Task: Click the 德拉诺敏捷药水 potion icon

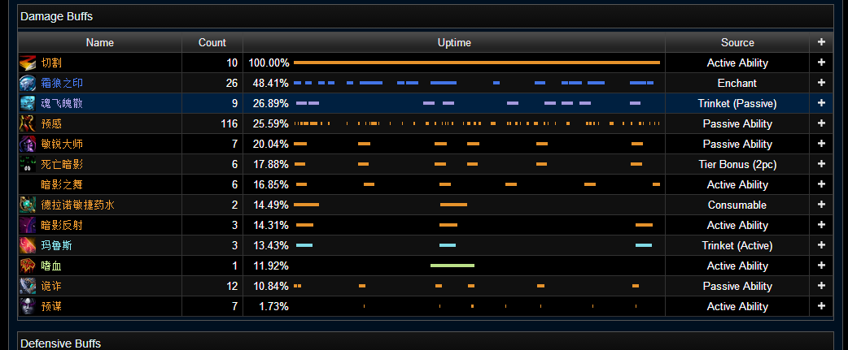Action: [x=28, y=205]
